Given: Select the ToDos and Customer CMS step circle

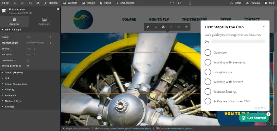Looking at the screenshot, I should pyautogui.click(x=208, y=101).
